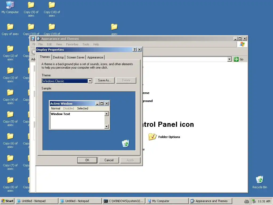This screenshot has height=205, width=273.
Task: Click the Windows flag logo in Appearance and Themes
Action: (242, 44)
